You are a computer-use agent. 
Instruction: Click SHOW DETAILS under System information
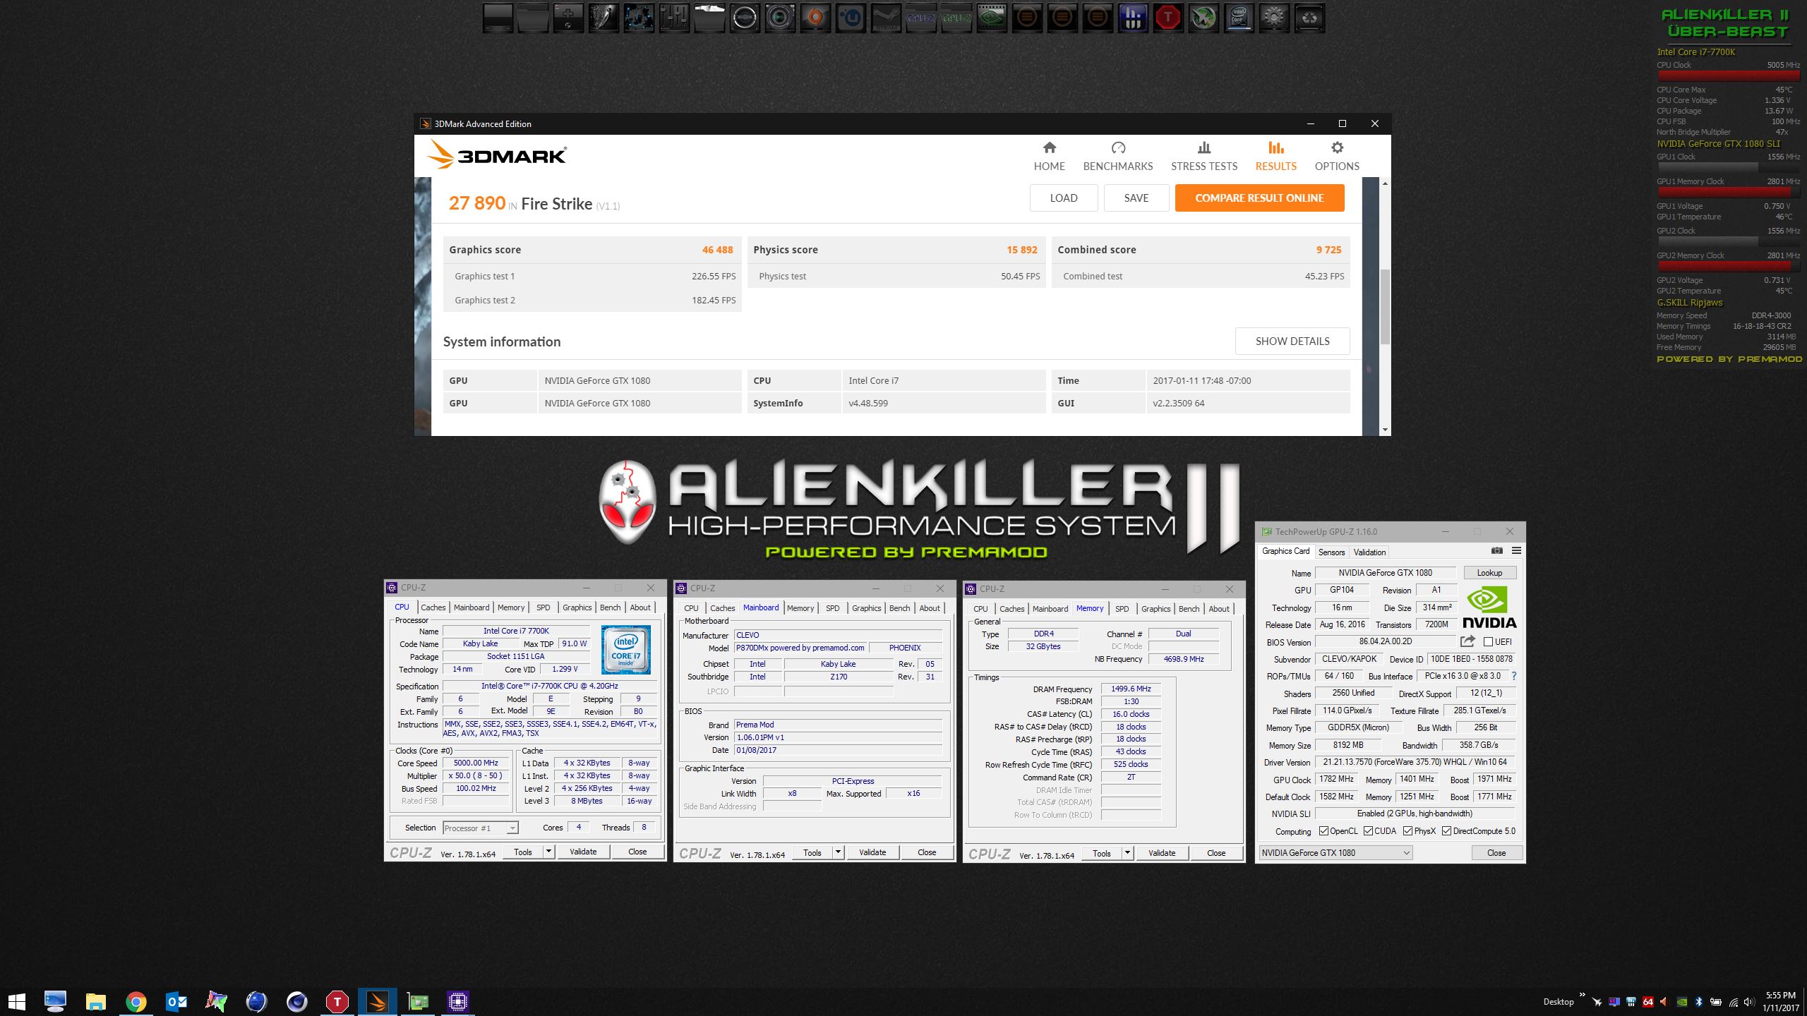(1292, 341)
